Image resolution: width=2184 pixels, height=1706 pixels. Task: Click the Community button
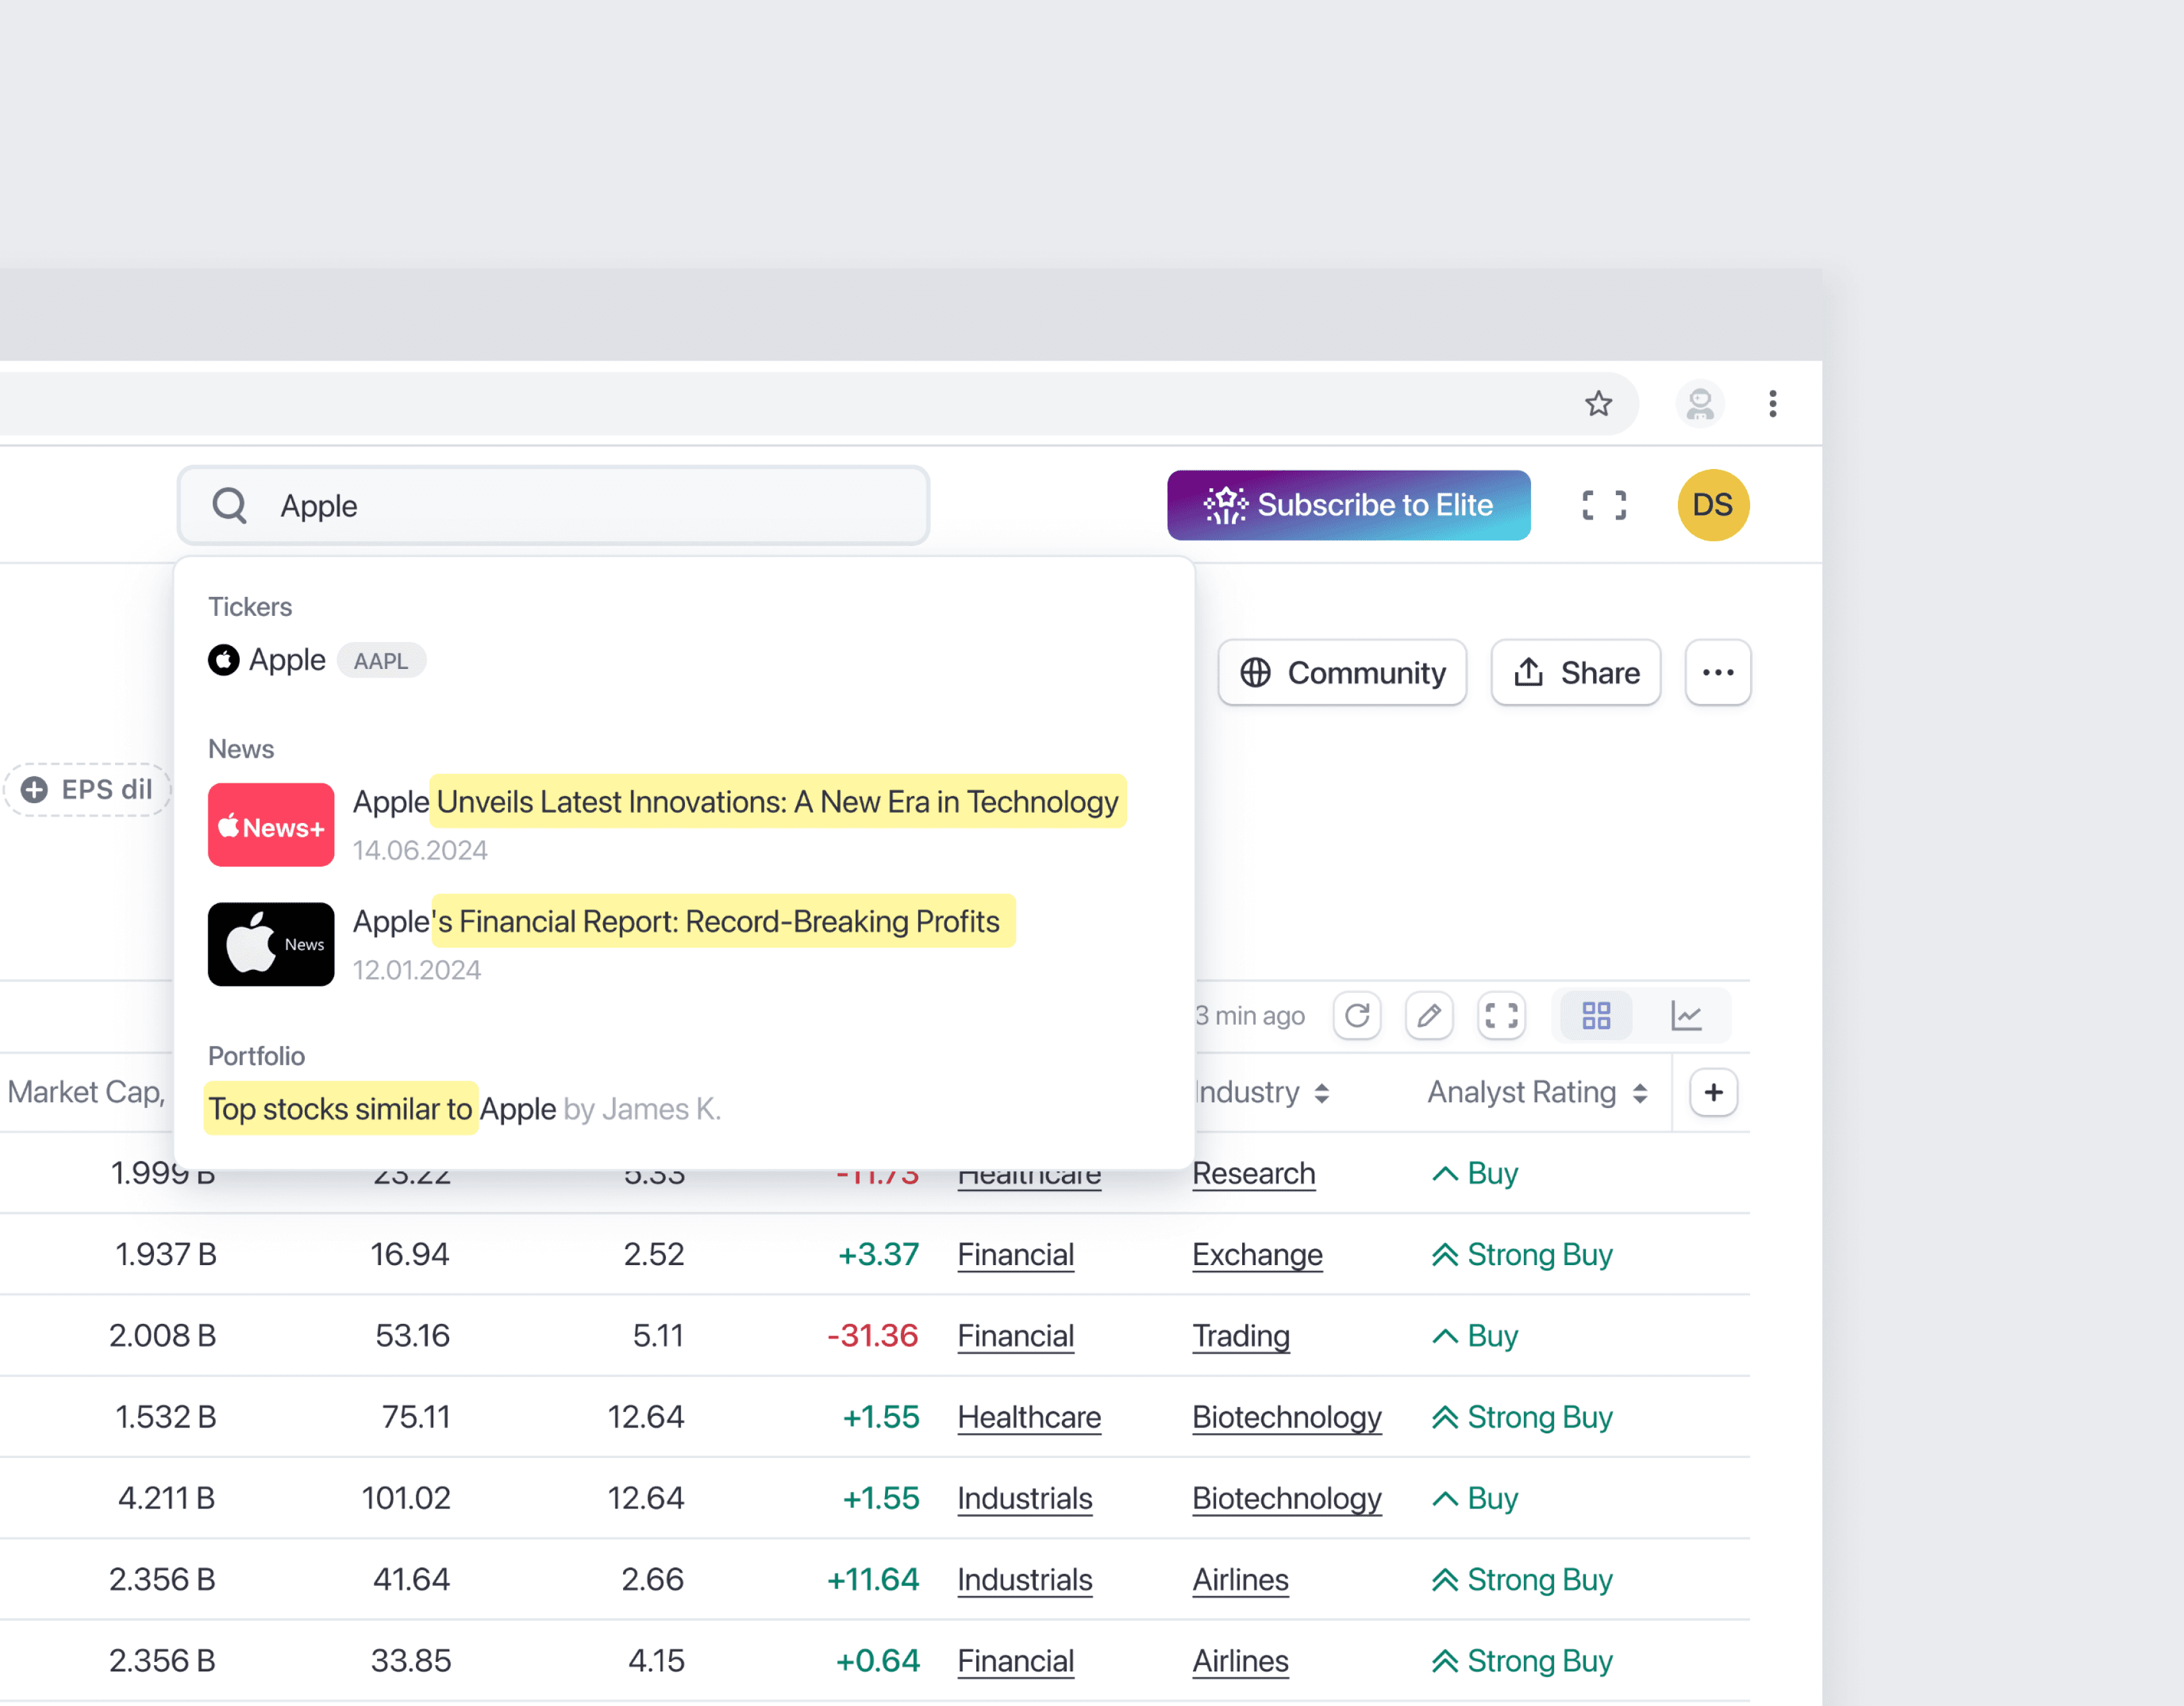click(x=1342, y=672)
